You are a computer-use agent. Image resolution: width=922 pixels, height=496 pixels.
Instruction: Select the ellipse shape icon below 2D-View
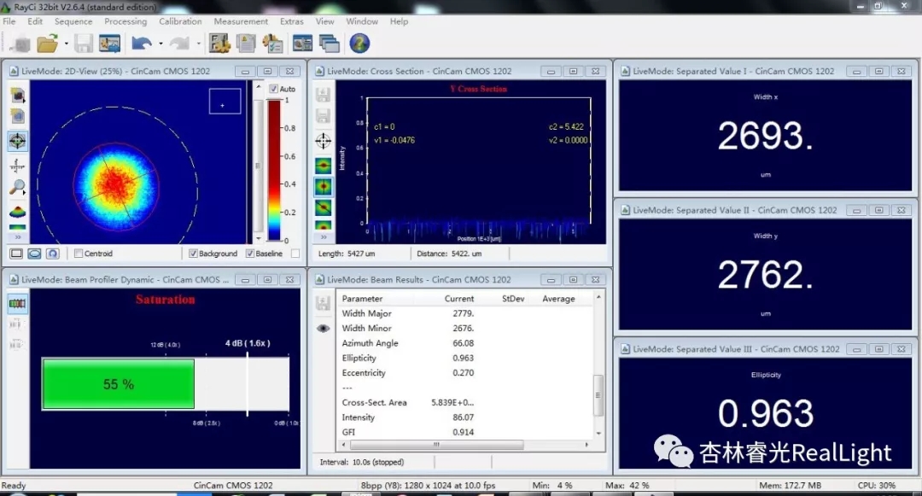point(34,254)
